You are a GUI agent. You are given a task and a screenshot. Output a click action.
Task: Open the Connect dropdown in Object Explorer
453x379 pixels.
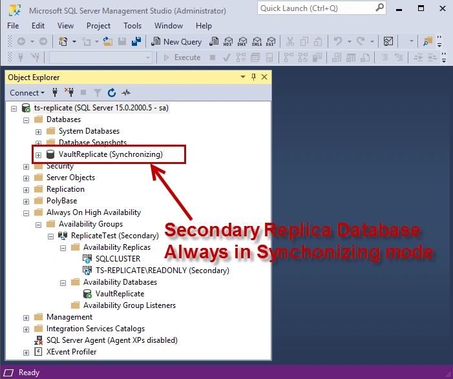coord(27,93)
